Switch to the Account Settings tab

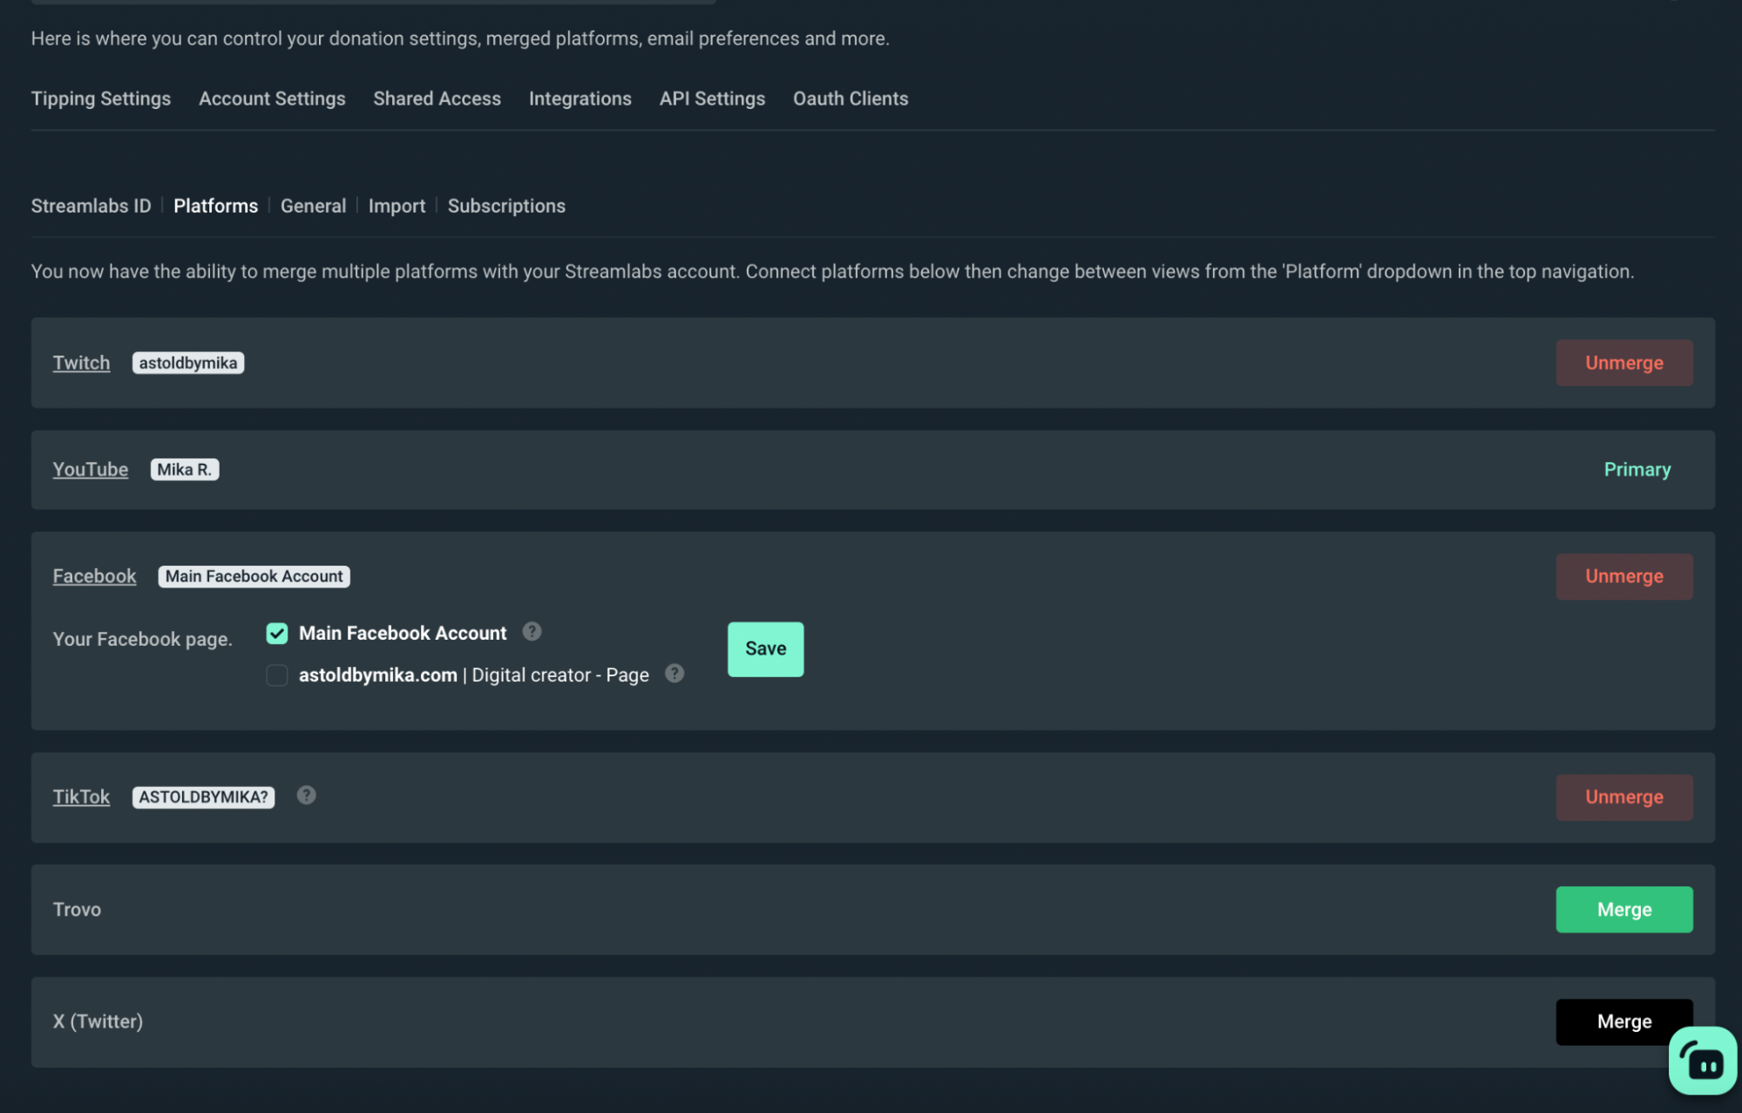271,98
